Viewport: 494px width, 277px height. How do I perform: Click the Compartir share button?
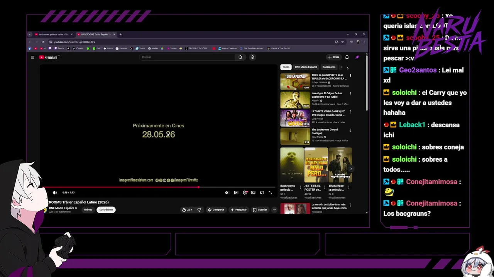click(216, 210)
